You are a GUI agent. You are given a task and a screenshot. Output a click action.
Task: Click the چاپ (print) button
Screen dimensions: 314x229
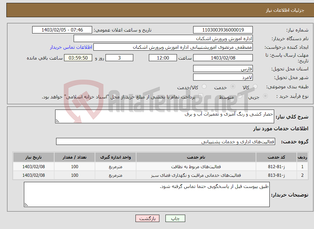[175, 218]
